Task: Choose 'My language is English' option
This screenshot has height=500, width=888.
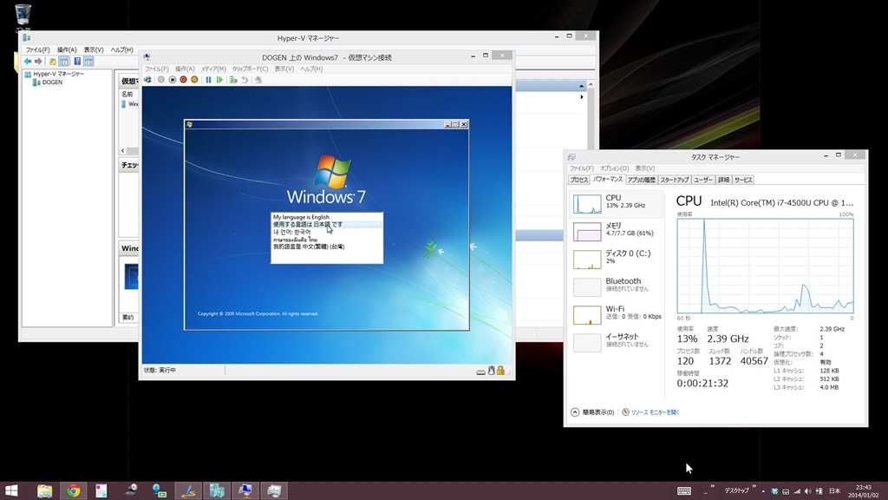Action: (x=301, y=217)
